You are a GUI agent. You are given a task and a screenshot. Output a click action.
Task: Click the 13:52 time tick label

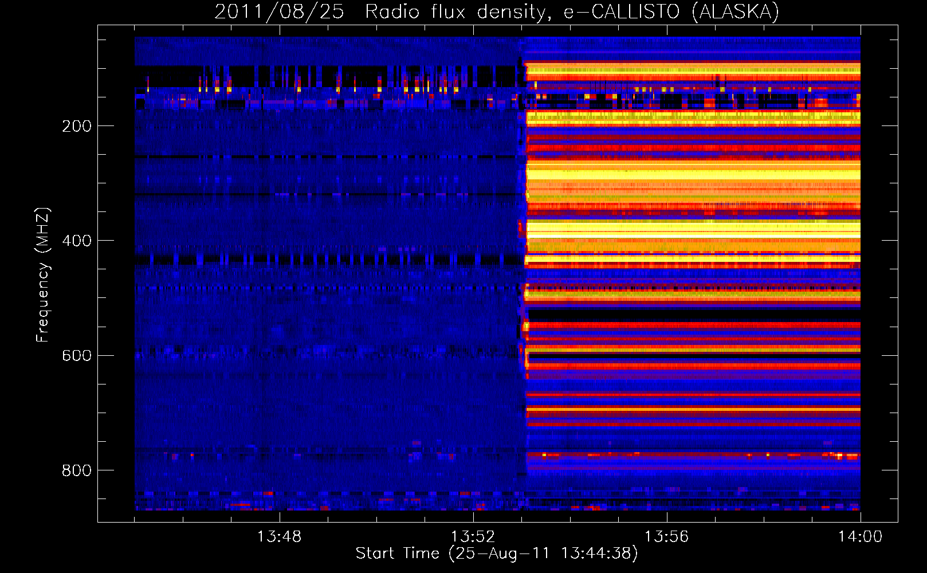(473, 536)
